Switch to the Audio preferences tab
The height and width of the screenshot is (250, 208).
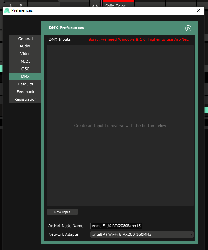coord(25,46)
